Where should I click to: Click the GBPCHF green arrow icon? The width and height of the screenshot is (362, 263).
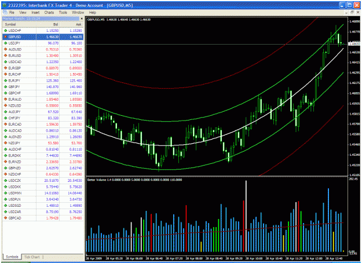click(6, 93)
